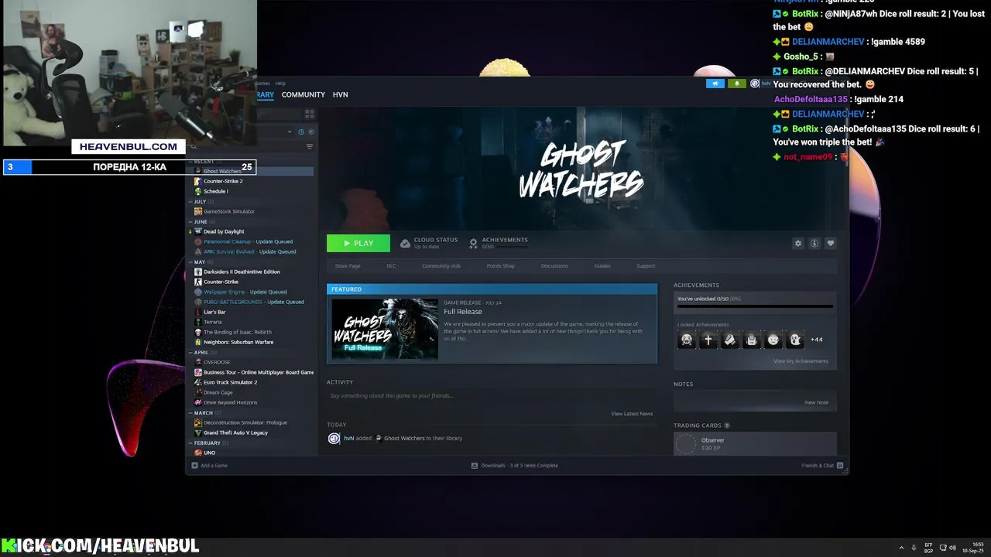991x557 pixels.
Task: Select Grand Theft Auto V Legacy
Action: pyautogui.click(x=235, y=432)
